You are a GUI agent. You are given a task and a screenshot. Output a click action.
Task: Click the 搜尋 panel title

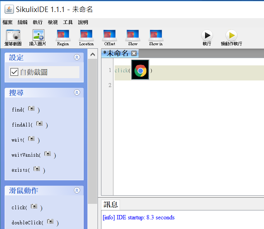coord(16,93)
